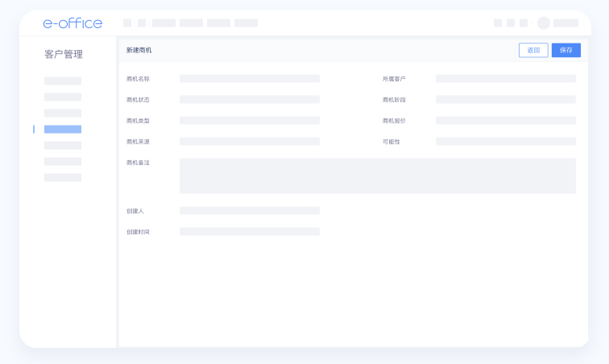Focus the 商机报价 input
This screenshot has height=364, width=609.
(x=505, y=121)
